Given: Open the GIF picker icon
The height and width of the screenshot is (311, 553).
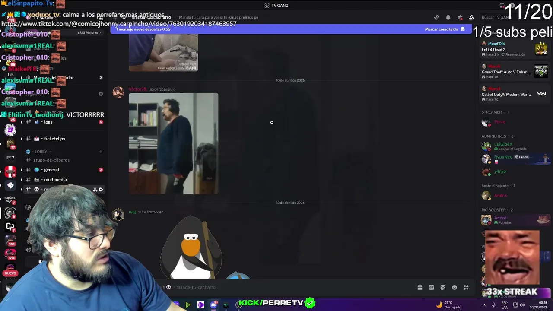Looking at the screenshot, I should (x=431, y=287).
